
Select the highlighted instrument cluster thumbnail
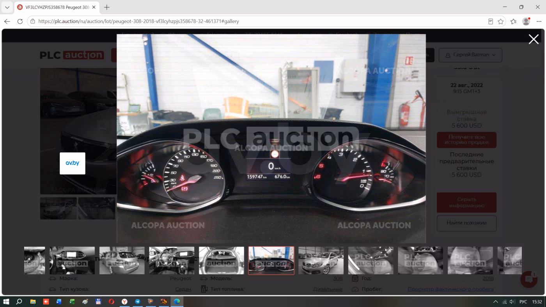click(271, 260)
